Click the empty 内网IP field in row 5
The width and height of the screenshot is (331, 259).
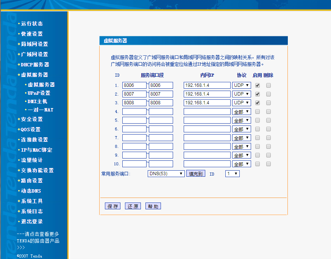tap(207, 120)
